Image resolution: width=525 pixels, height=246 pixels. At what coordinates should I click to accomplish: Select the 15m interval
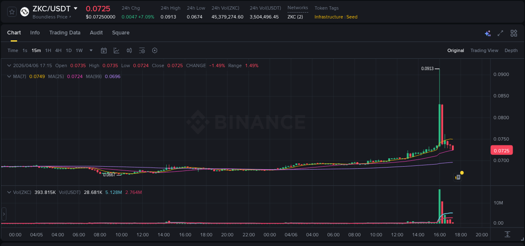(x=36, y=50)
